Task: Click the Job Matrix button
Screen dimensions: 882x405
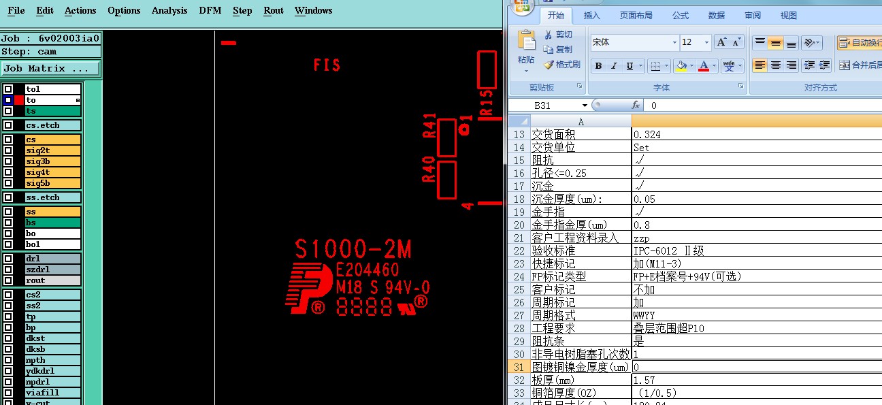Action: tap(50, 69)
